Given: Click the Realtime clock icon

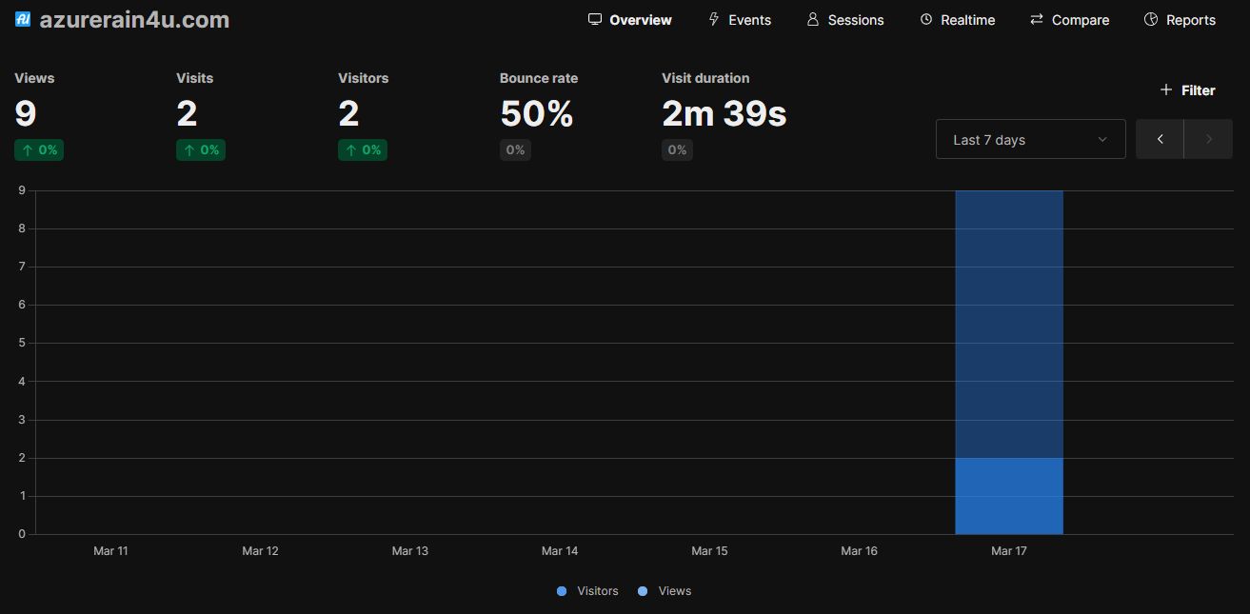Looking at the screenshot, I should 926,19.
